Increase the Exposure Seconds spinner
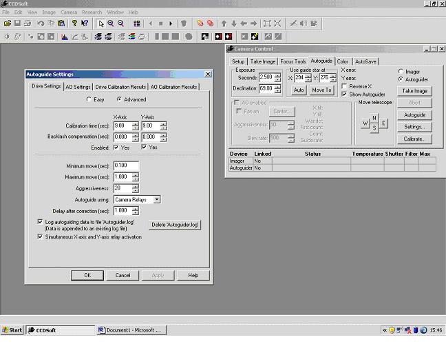This screenshot has height=353, width=446. 277,75
